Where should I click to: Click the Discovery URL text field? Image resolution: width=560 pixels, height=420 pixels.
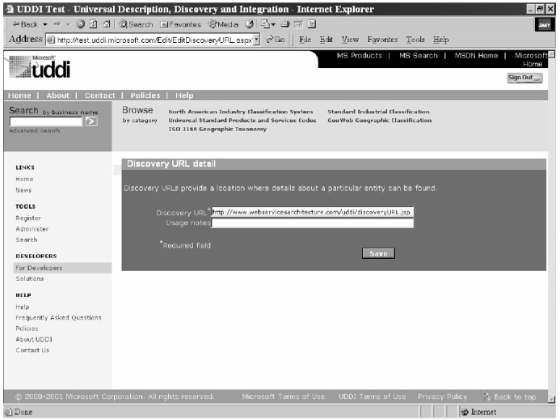(x=312, y=212)
